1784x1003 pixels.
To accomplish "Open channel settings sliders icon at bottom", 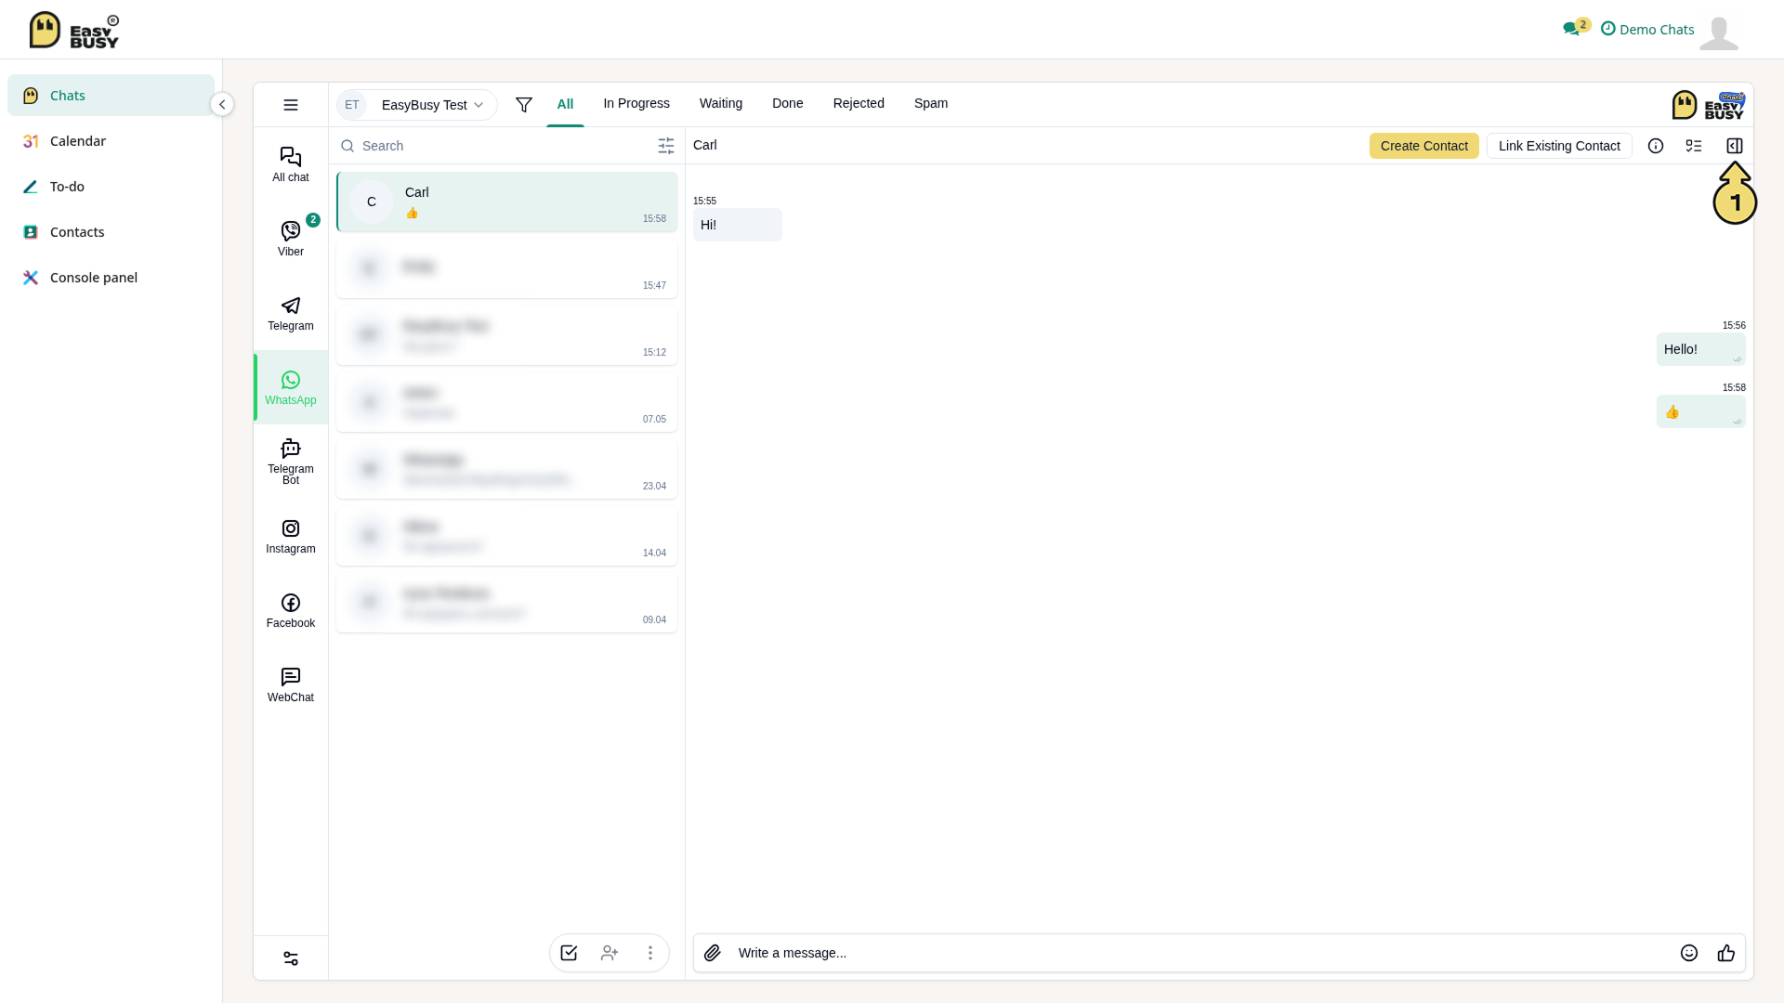I will (x=291, y=958).
